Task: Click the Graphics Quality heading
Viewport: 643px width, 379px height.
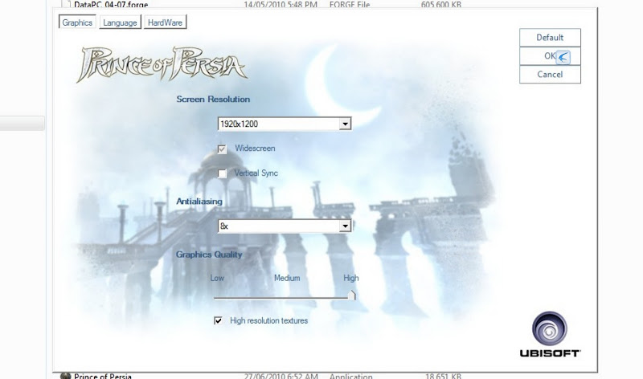Action: coord(209,255)
